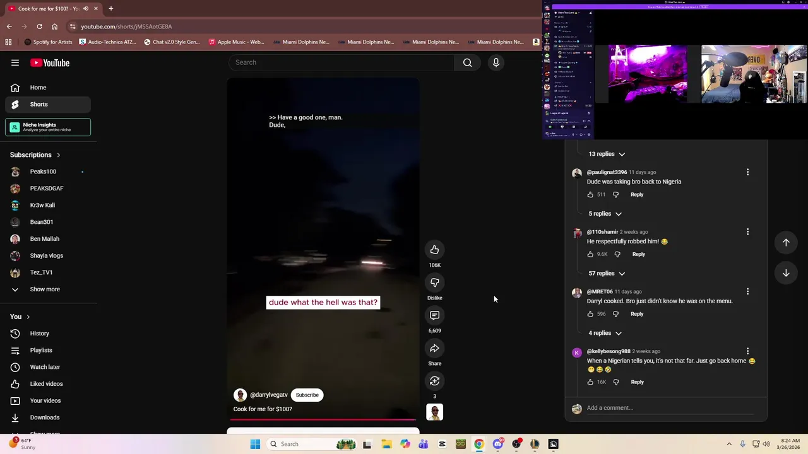Reply to @110shamir comment
Screen dimensions: 808x454
point(639,254)
